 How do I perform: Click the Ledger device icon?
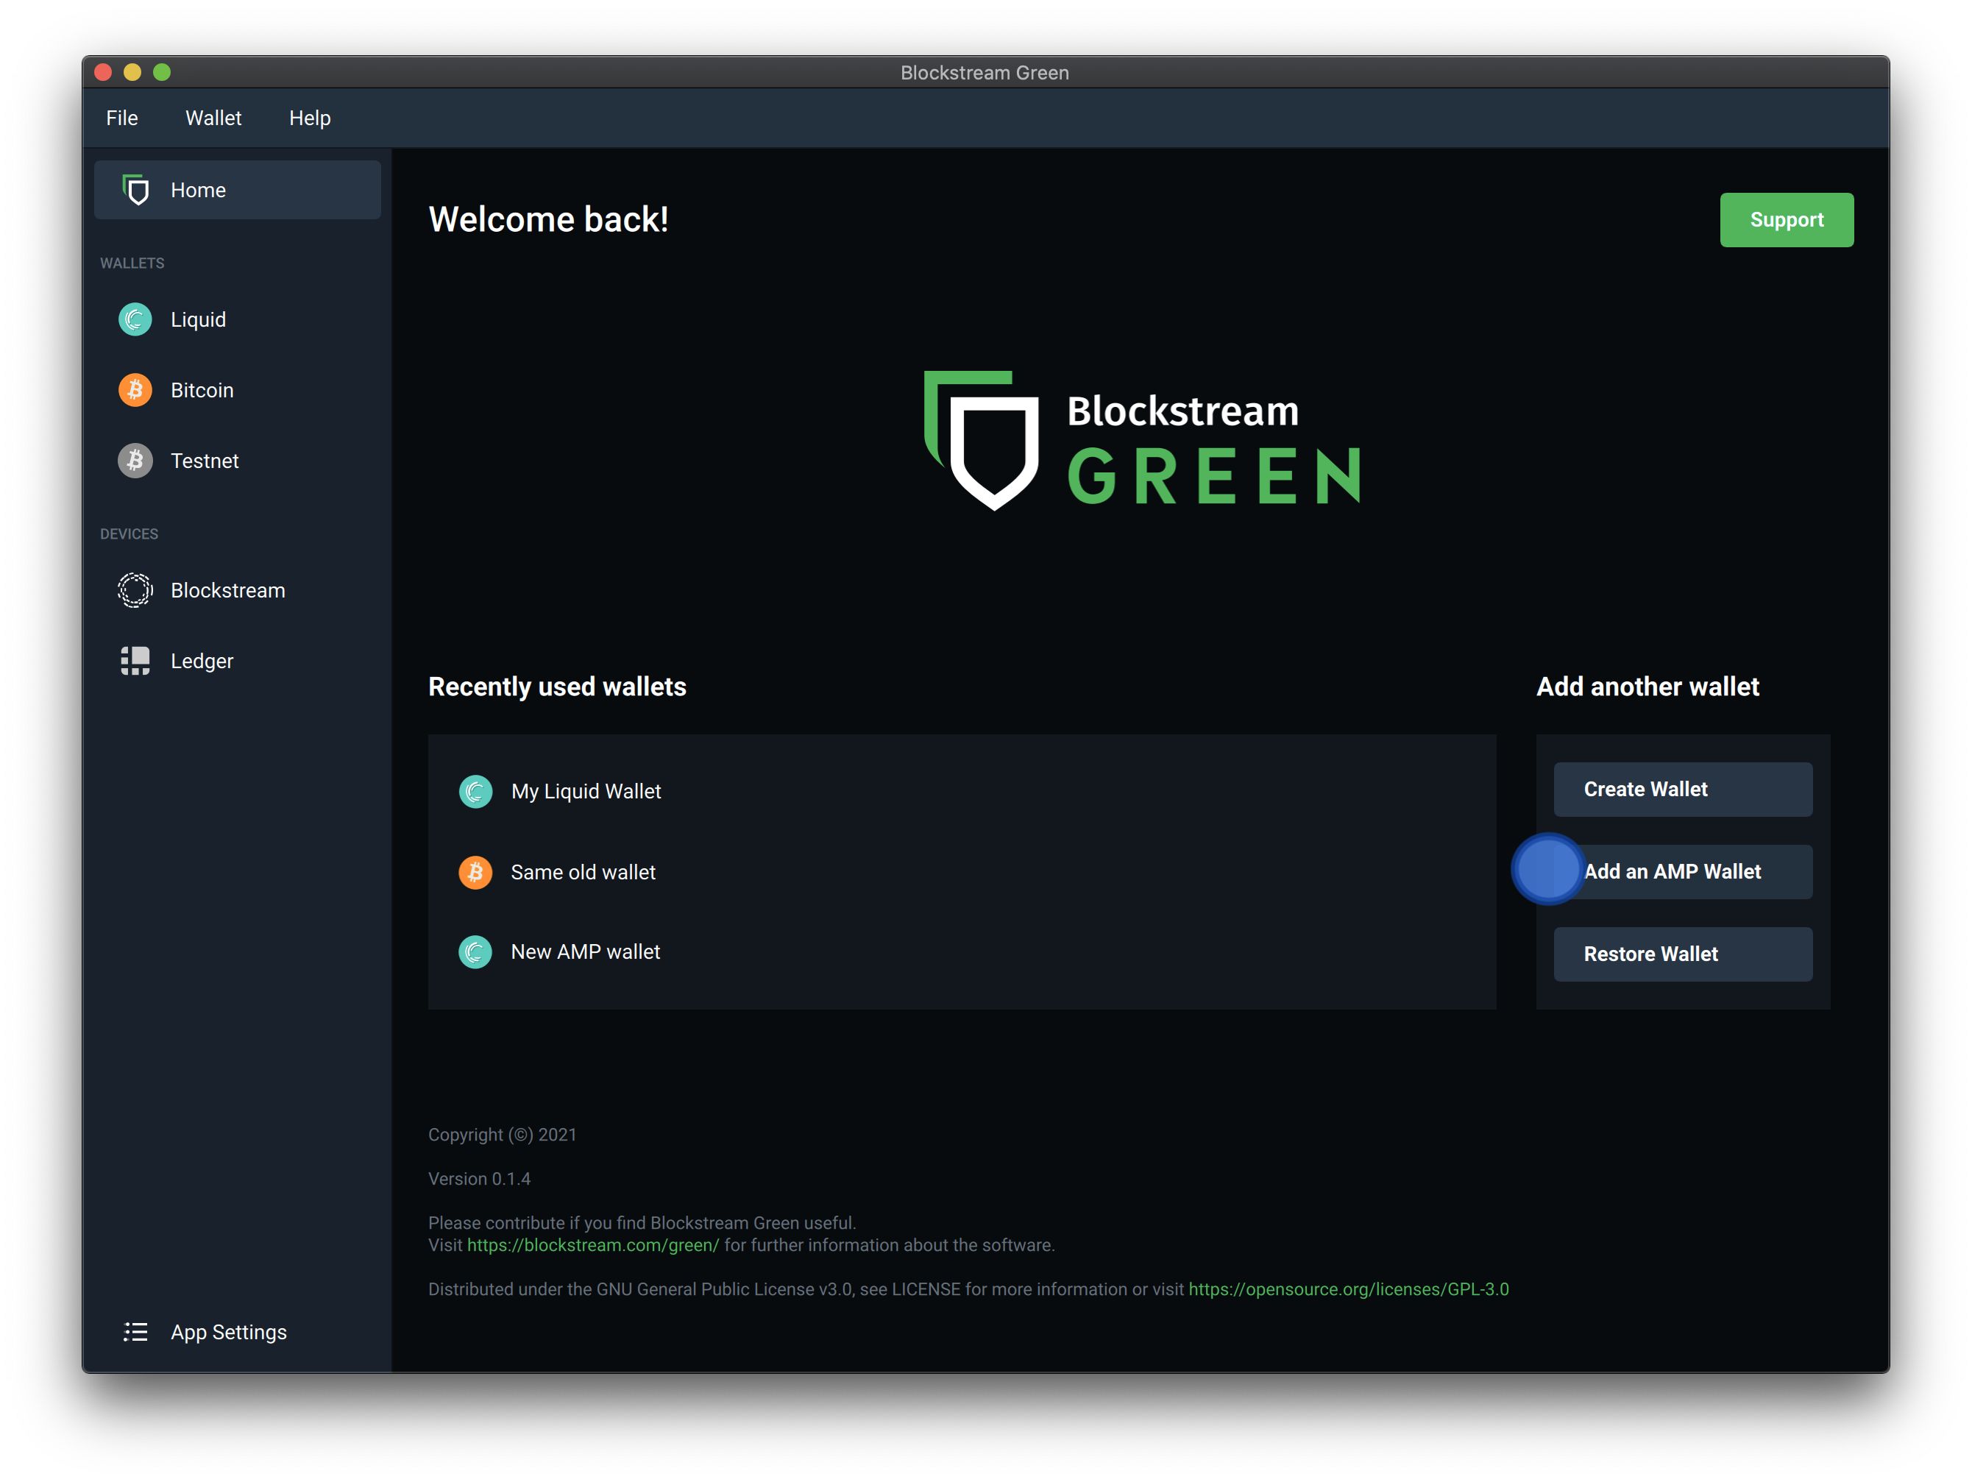135,661
